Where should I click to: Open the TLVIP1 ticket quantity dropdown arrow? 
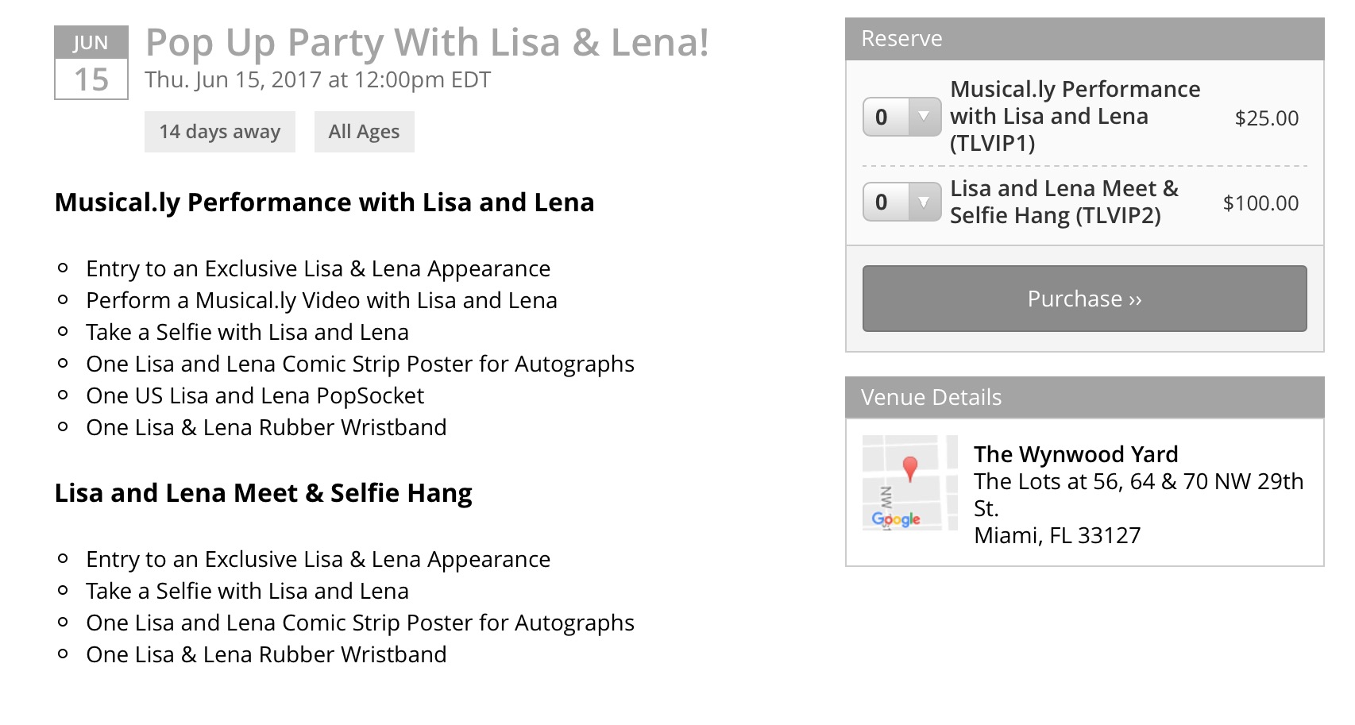point(924,117)
